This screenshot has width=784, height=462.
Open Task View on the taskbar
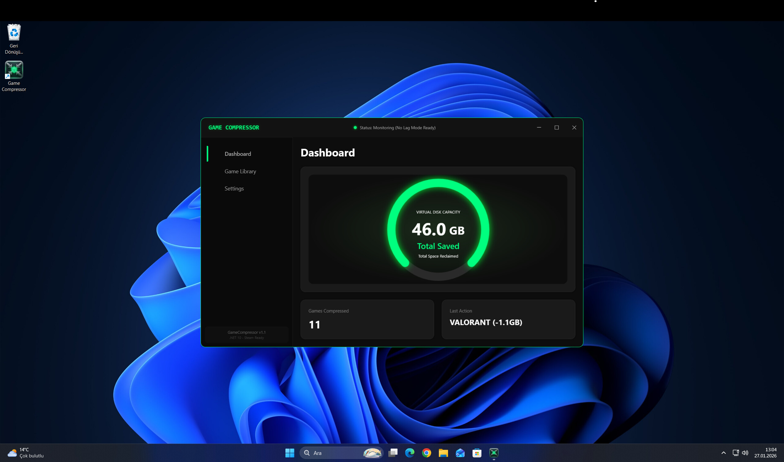tap(393, 453)
